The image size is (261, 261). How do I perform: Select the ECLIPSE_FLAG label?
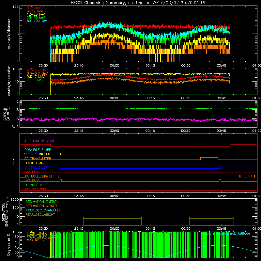[x=36, y=167]
